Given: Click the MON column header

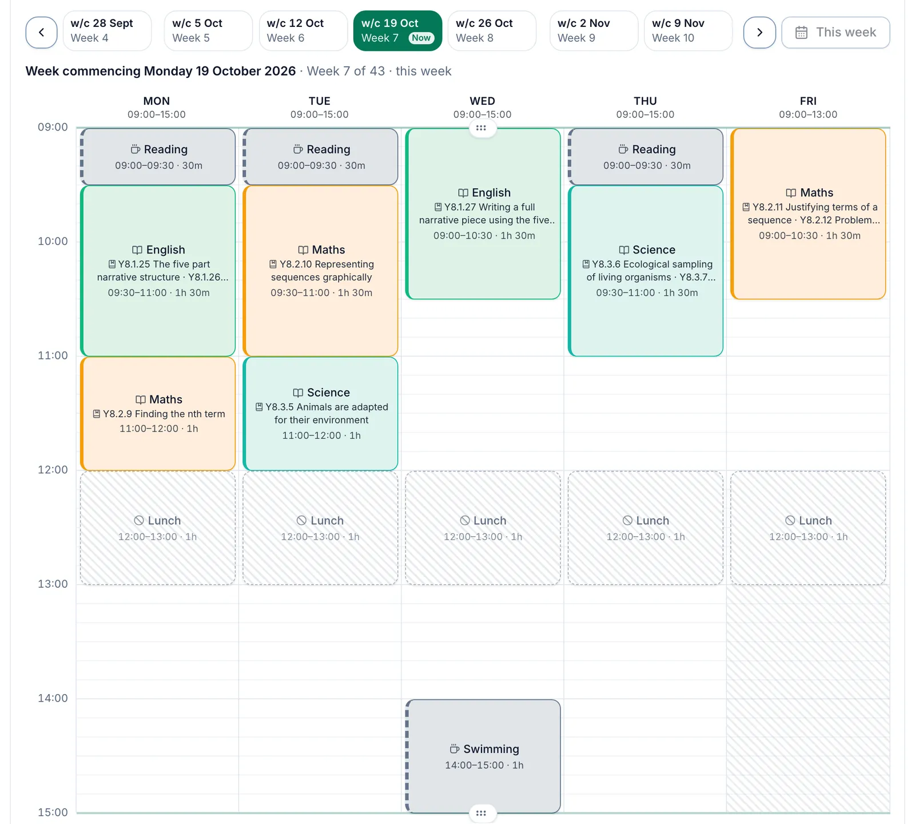Looking at the screenshot, I should click(x=157, y=101).
